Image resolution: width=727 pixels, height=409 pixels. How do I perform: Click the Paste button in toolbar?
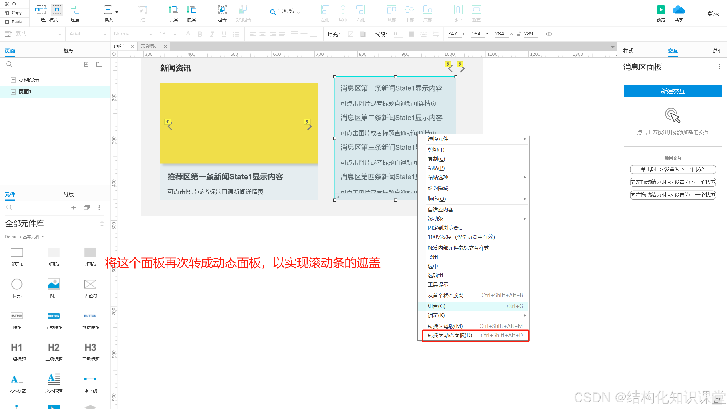(14, 22)
